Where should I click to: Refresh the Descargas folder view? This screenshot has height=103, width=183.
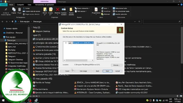pyautogui.click(x=139, y=22)
